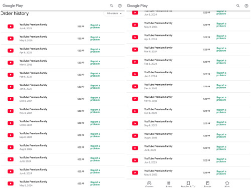
Task: Click help icon in Order history pane
Action: [x=120, y=6]
